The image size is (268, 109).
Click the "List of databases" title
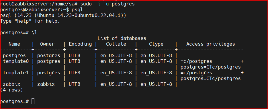122,38
